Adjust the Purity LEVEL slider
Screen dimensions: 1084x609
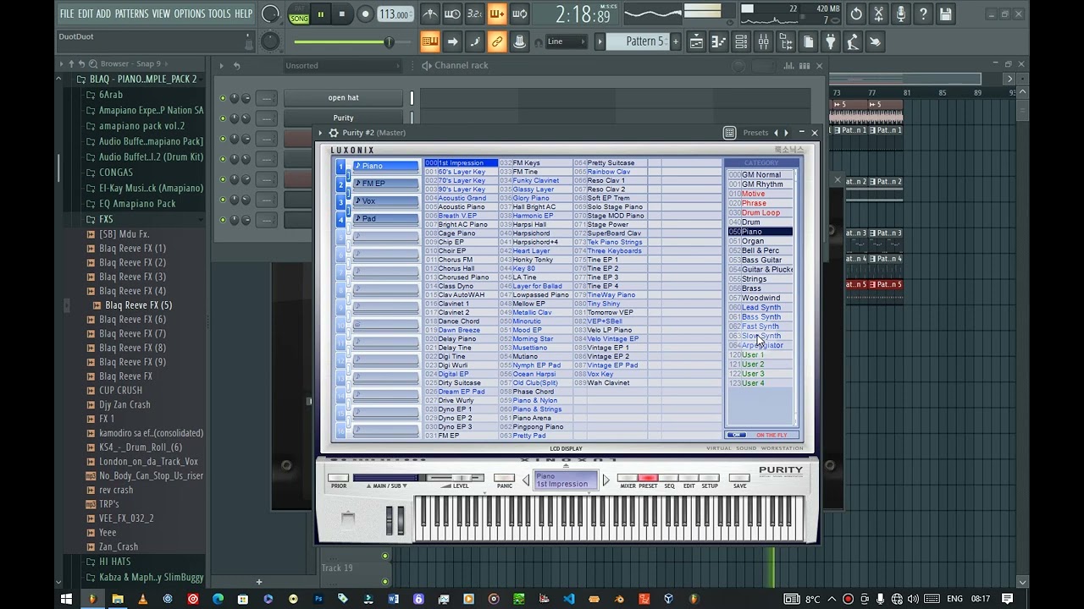(456, 479)
